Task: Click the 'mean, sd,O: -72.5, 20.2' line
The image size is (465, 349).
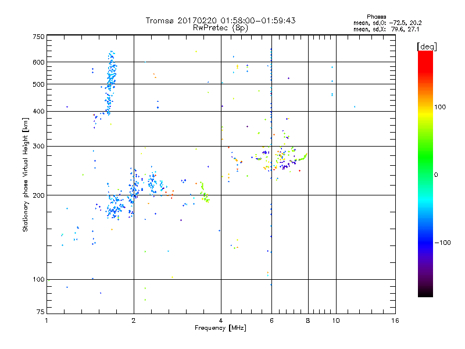Action: tap(387, 23)
